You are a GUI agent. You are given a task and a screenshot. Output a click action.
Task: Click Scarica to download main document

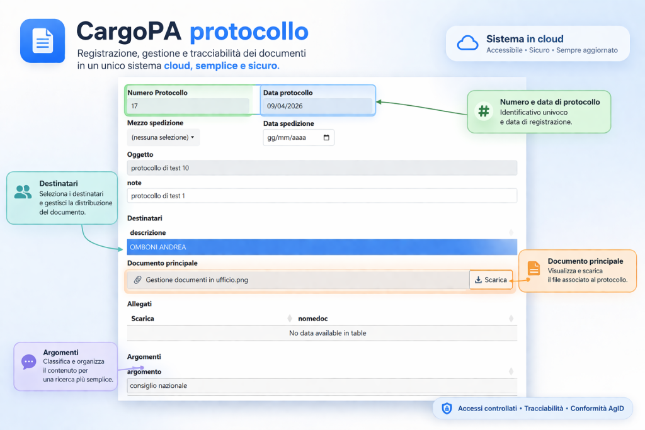pos(491,280)
